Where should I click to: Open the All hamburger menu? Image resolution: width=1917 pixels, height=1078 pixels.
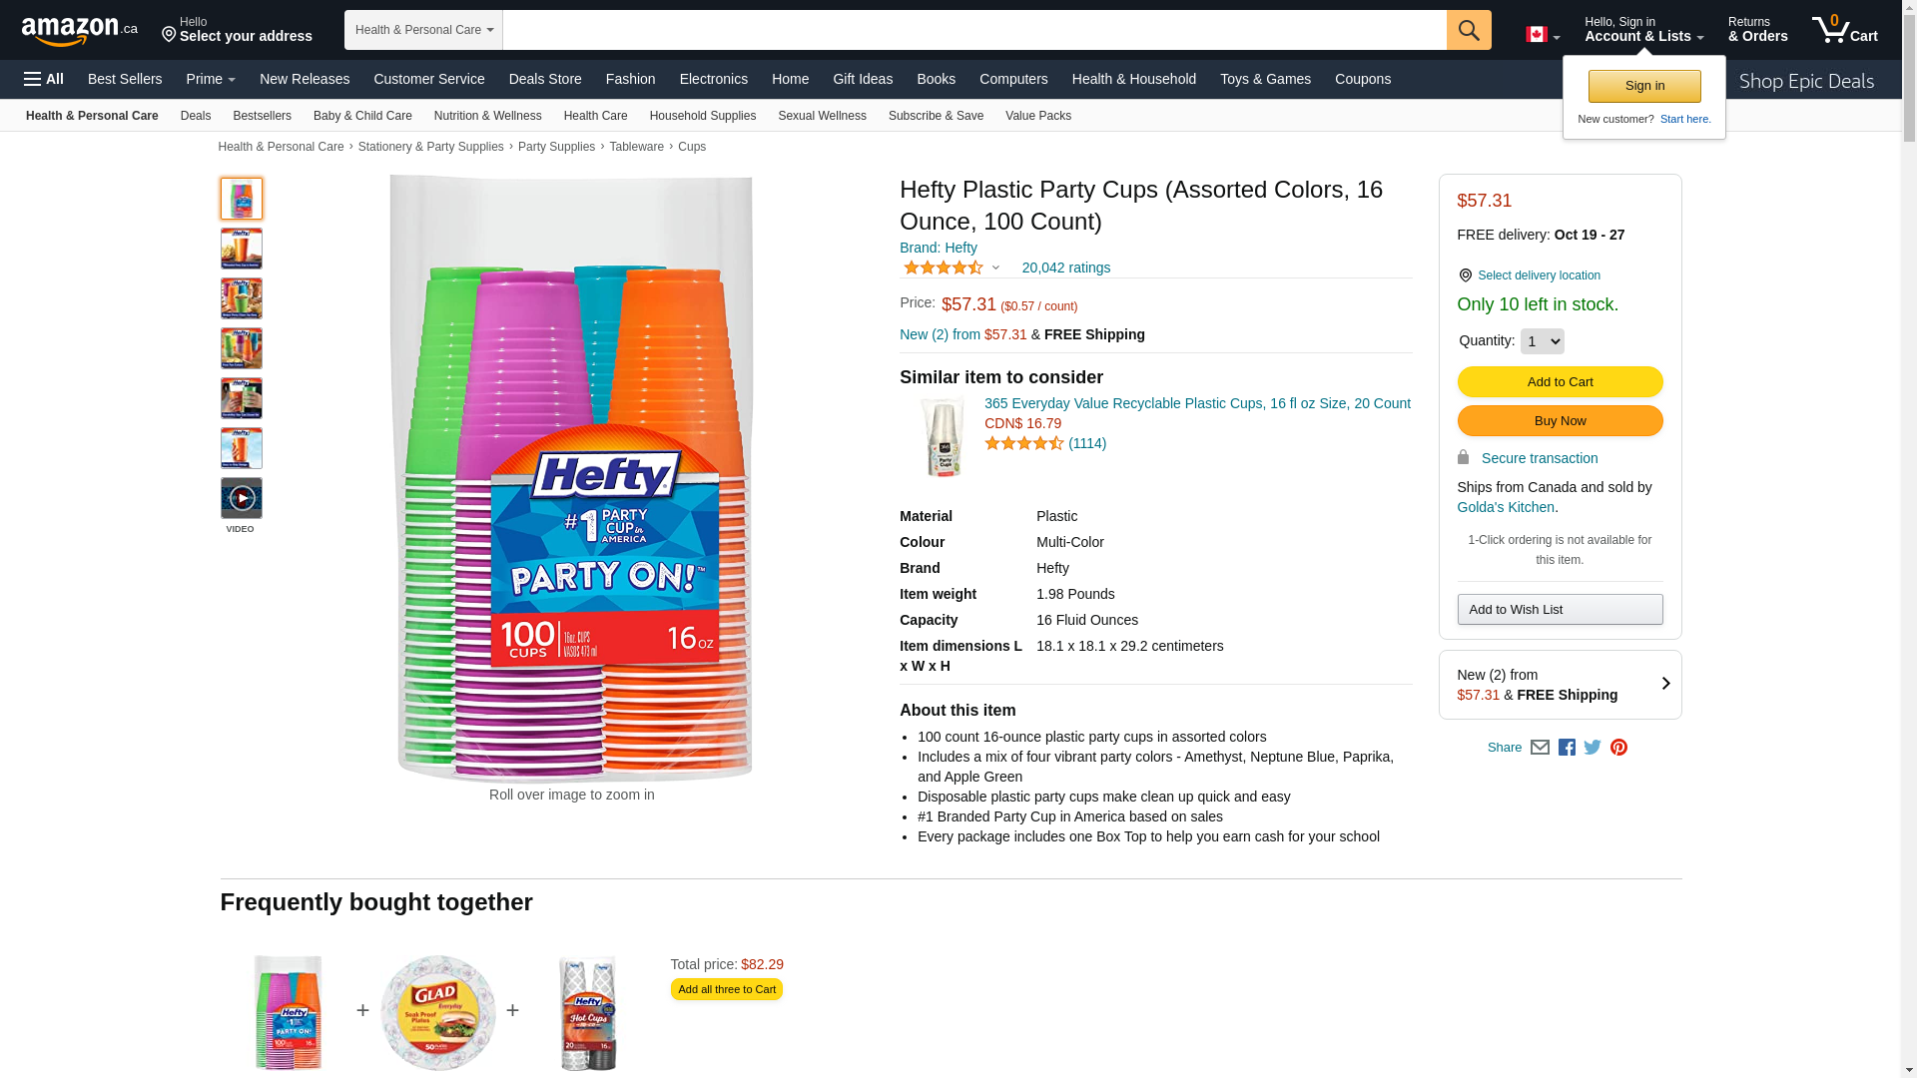click(x=44, y=79)
